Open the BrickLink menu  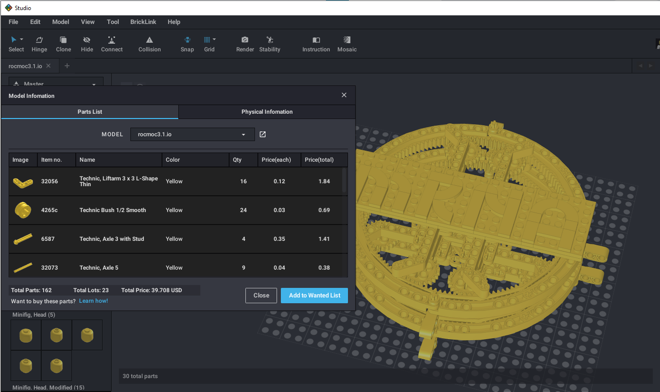(x=143, y=22)
